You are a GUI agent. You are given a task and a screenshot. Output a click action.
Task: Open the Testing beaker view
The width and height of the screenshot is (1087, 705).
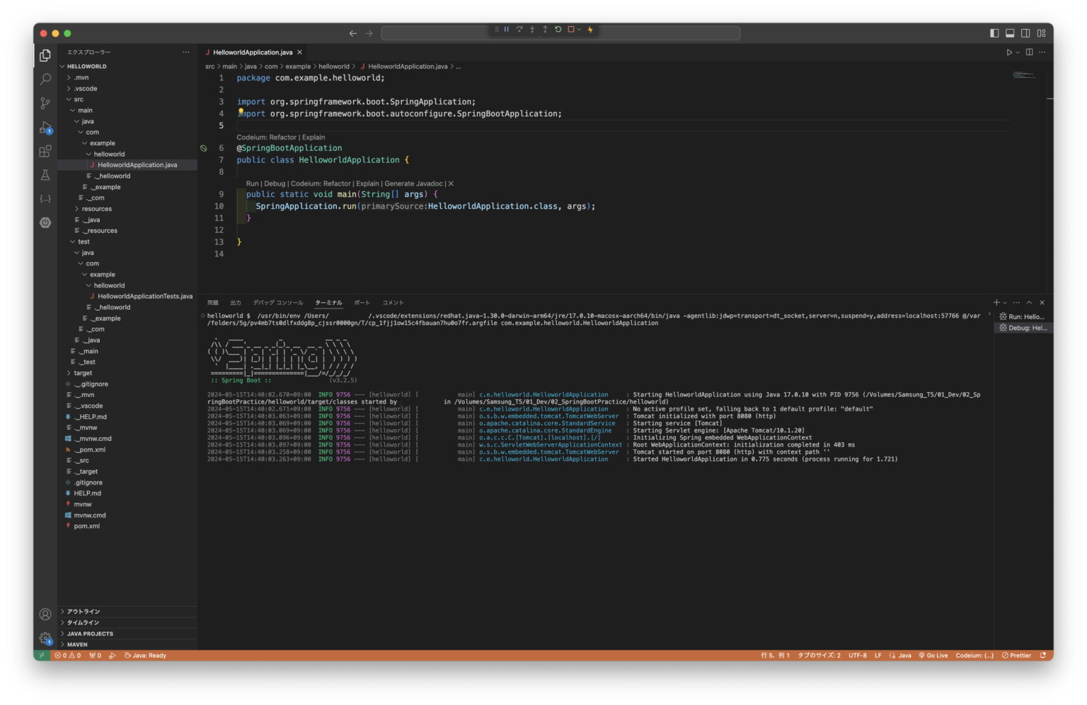pos(45,175)
